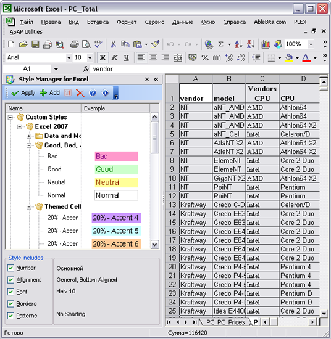Screen dimensions: 331x339
Task: Click the Copy icon
Action: point(125,44)
